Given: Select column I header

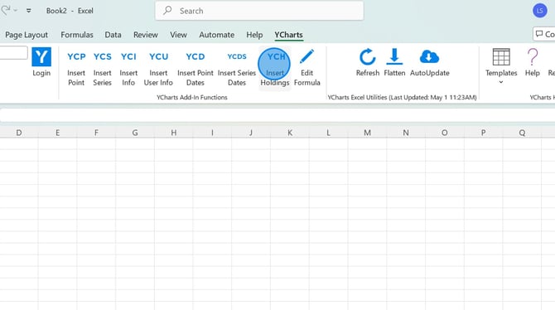Looking at the screenshot, I should click(x=212, y=133).
